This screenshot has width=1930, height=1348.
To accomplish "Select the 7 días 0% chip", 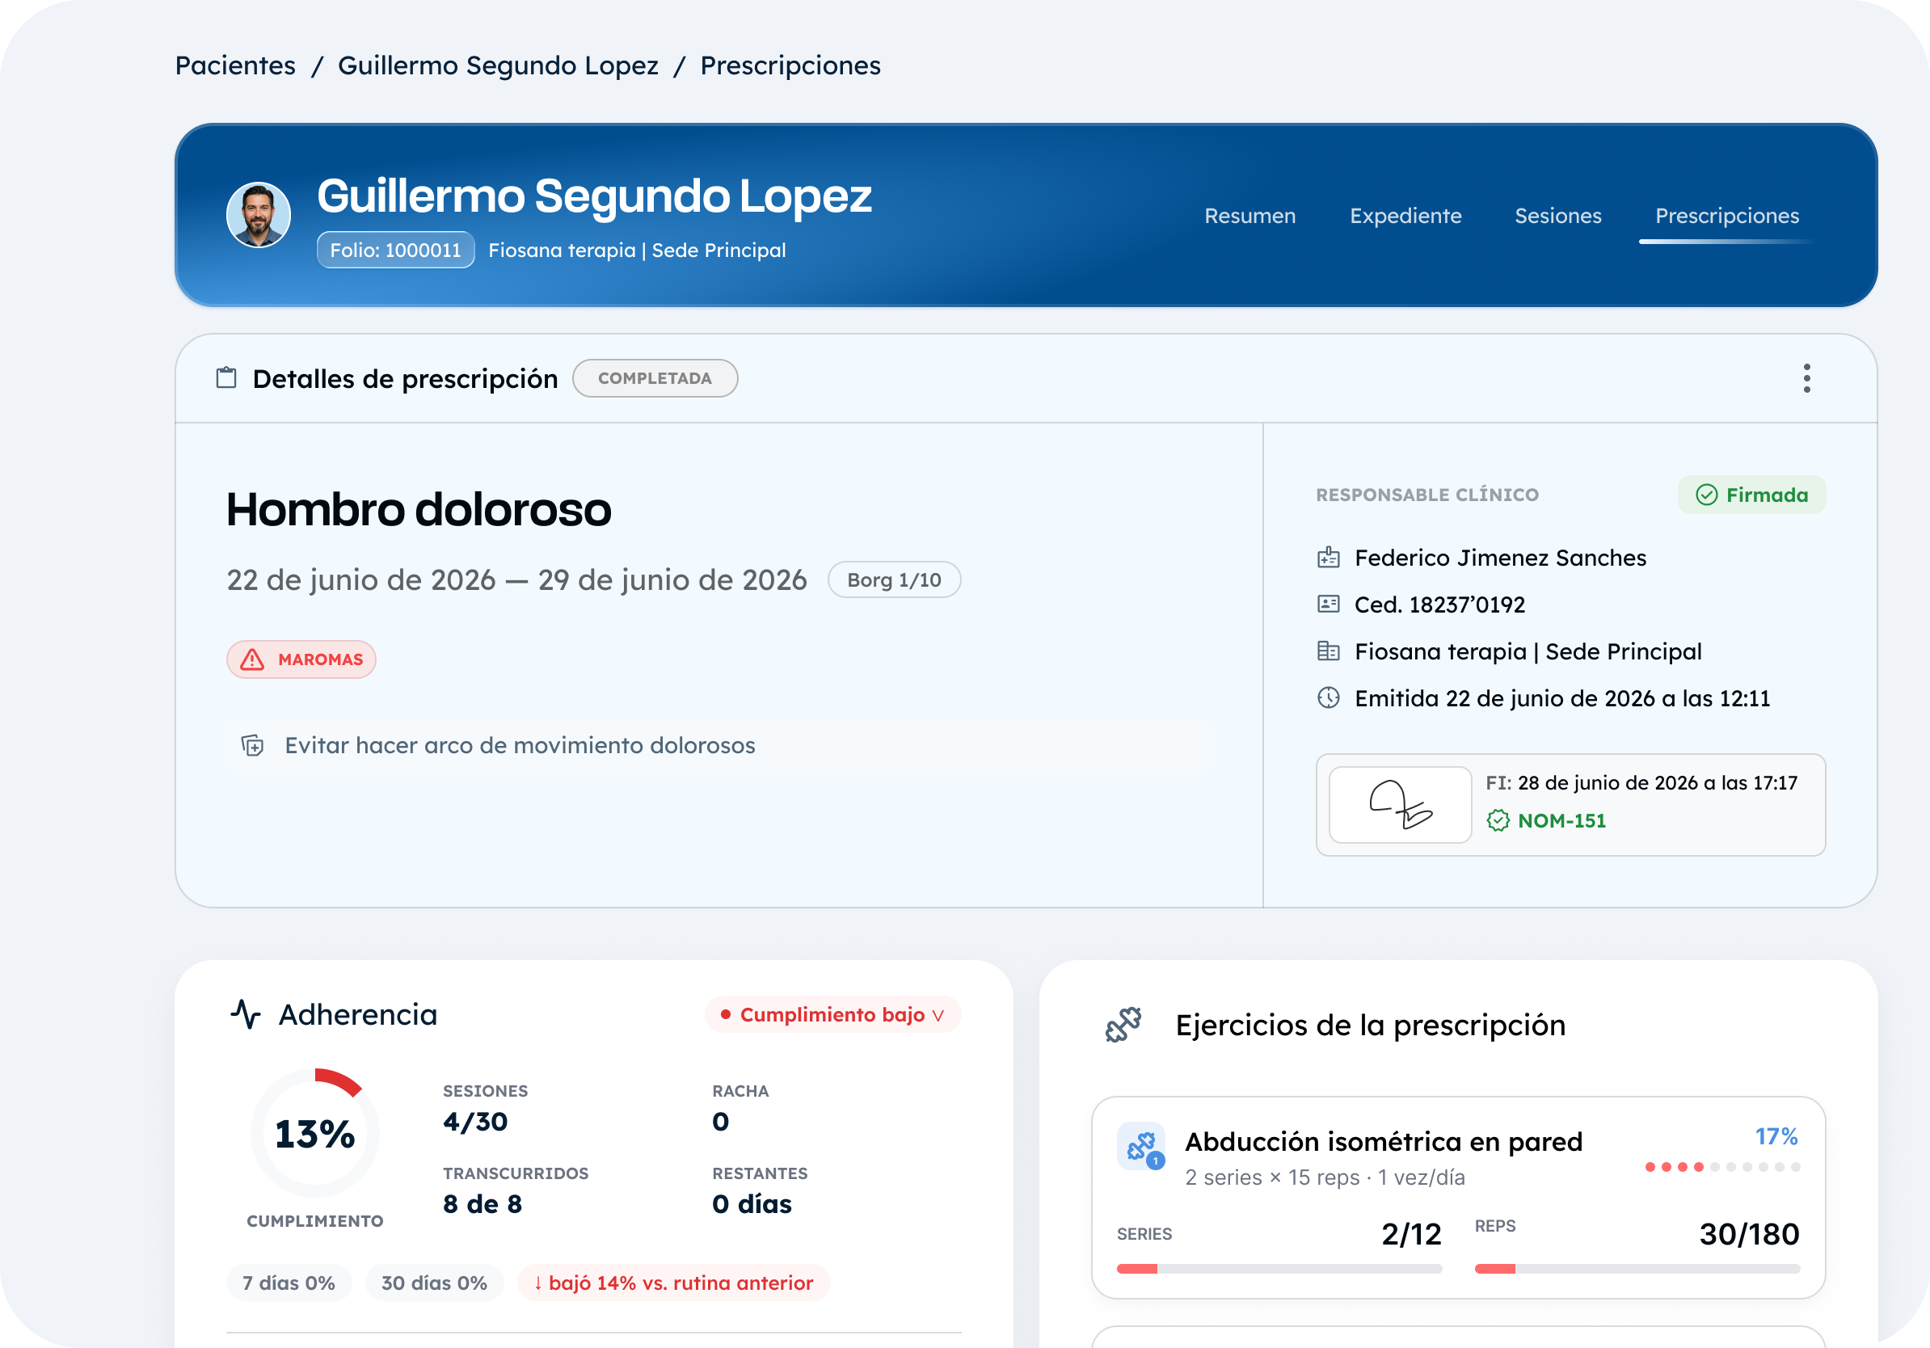I will pyautogui.click(x=289, y=1283).
